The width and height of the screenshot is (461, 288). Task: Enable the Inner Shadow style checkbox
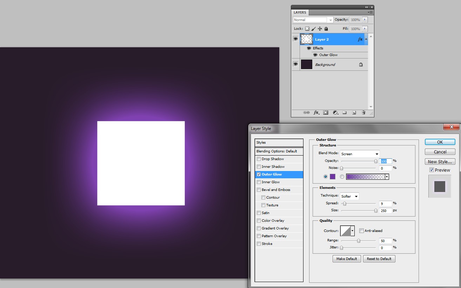[x=259, y=167]
